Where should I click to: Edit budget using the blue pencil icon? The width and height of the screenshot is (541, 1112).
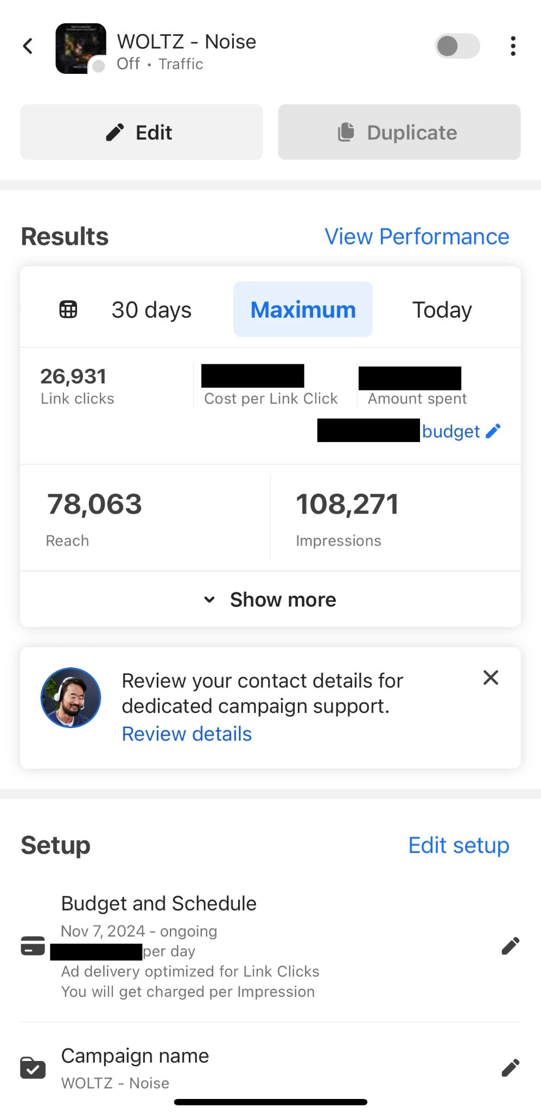coord(493,431)
